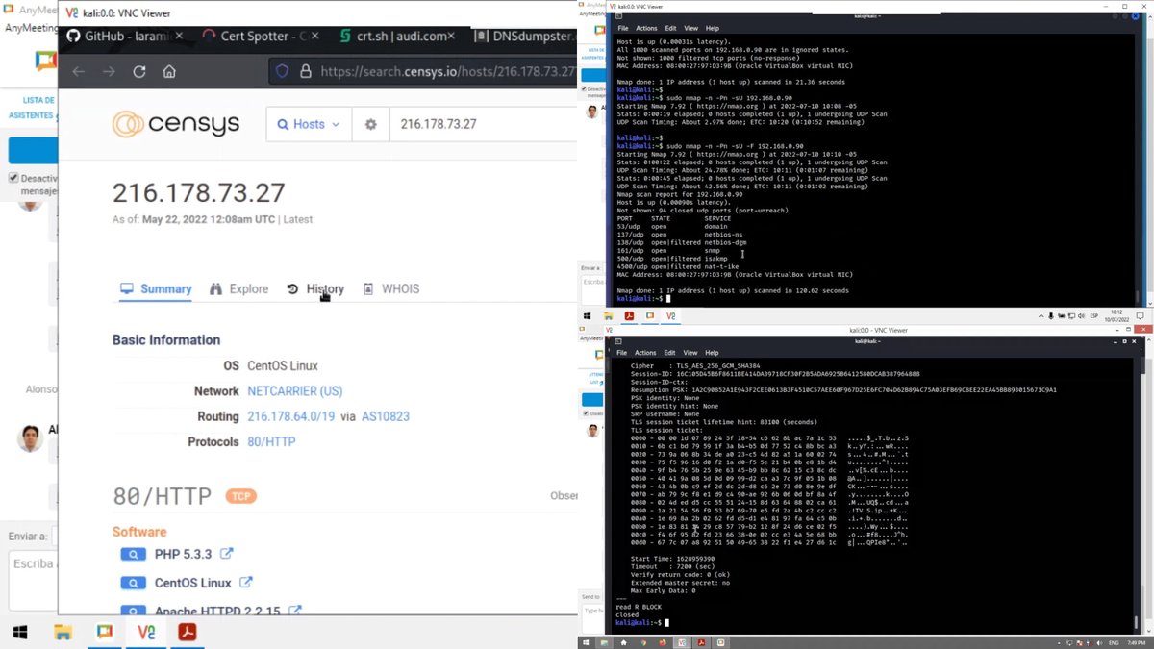1154x649 pixels.
Task: Click Start button in bottom-right window taskbar
Action: 587,641
